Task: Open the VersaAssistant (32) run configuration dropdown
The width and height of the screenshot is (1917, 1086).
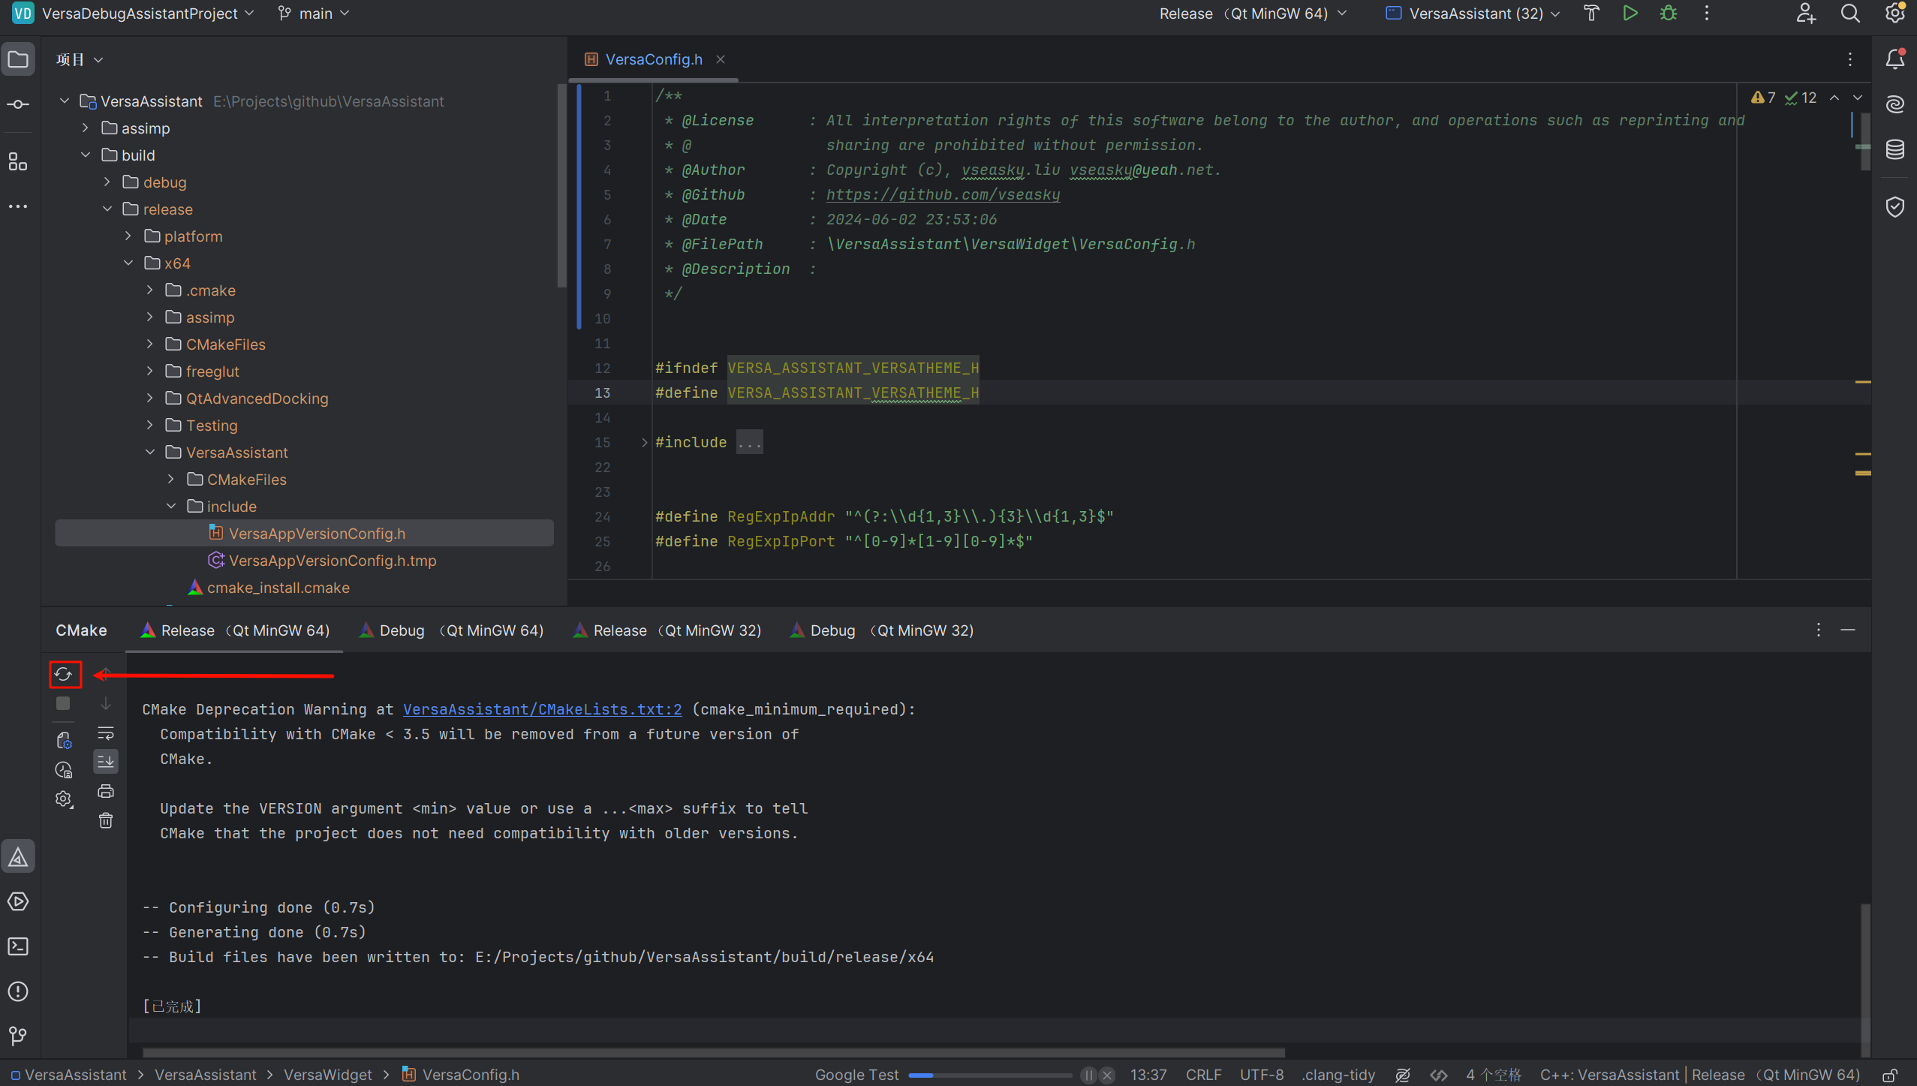Action: [1473, 14]
